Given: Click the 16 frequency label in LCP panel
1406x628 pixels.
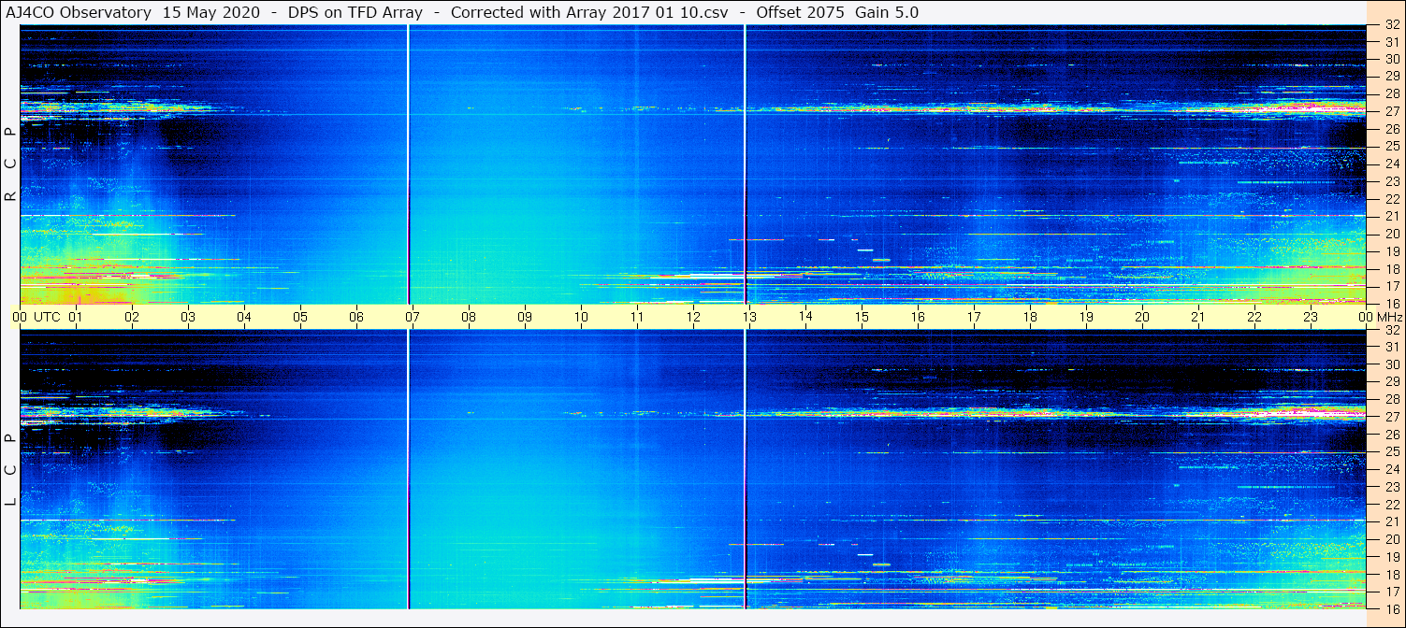Looking at the screenshot, I should (1391, 608).
